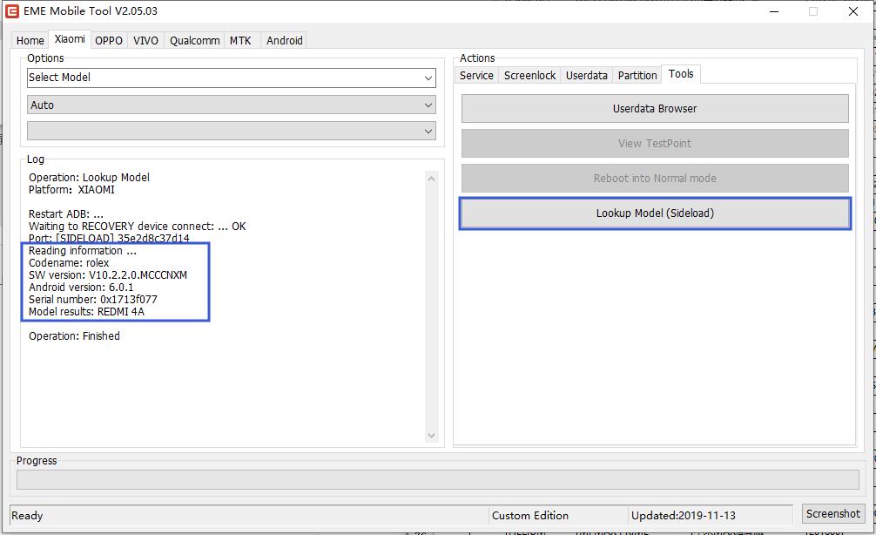The width and height of the screenshot is (876, 535).
Task: Select the Userdata actions tab
Action: point(586,76)
